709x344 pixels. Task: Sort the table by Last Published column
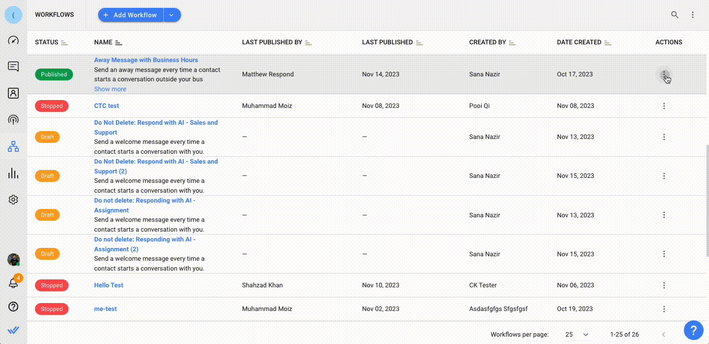[x=419, y=43]
